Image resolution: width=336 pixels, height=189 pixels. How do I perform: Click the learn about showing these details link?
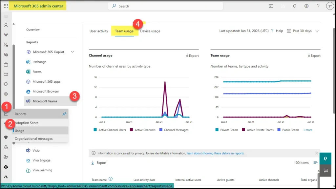point(216,153)
